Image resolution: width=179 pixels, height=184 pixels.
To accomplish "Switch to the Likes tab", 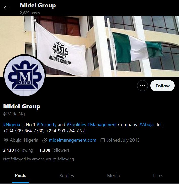I will click(x=158, y=176).
